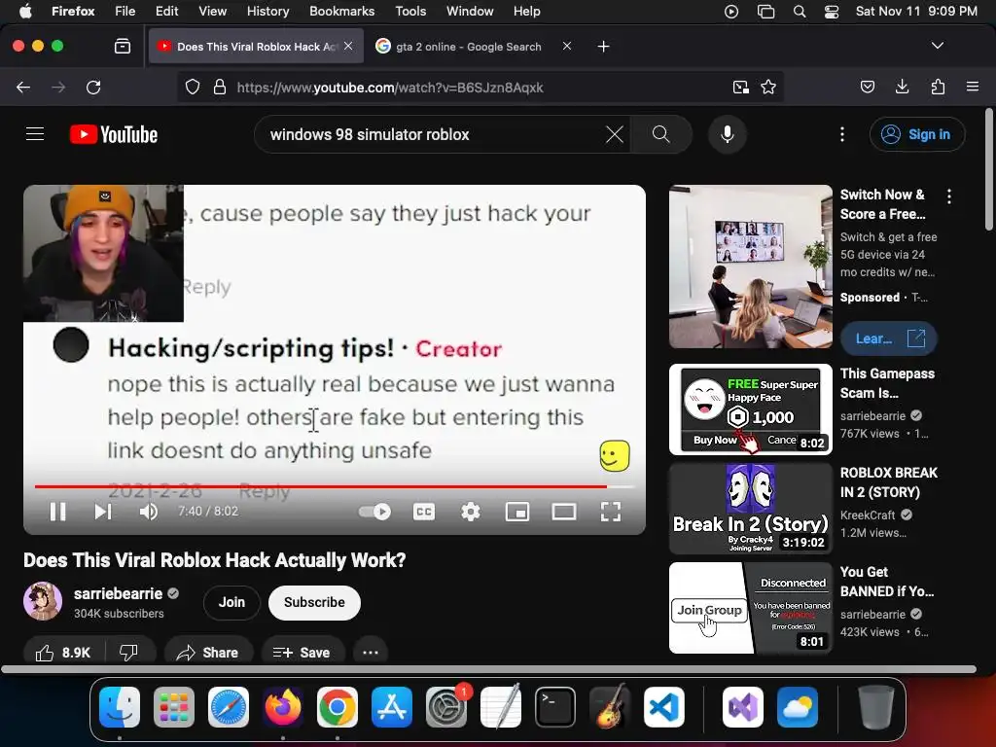Bookmark this page with the star

pyautogui.click(x=768, y=87)
